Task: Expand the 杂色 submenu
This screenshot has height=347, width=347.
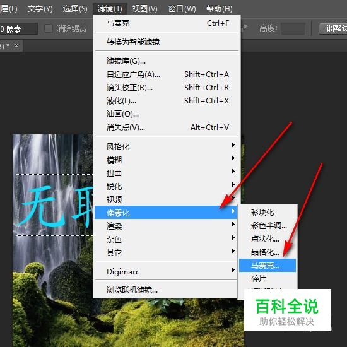Action: [166, 239]
